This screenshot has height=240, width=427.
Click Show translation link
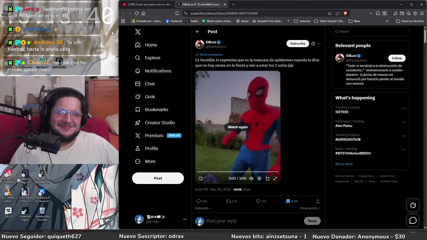(211, 55)
